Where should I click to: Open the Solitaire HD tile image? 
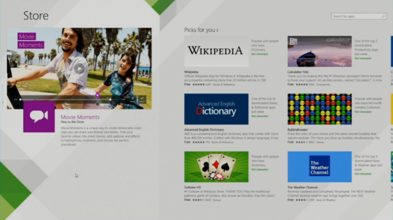pos(216,167)
